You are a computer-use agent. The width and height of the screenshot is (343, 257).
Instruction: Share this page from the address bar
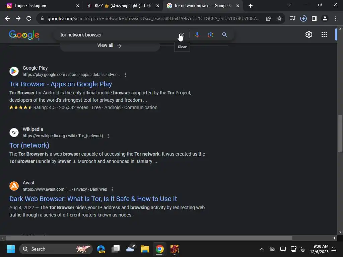coord(269,19)
